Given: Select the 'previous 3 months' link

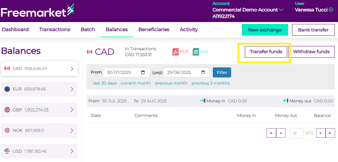Looking at the screenshot, I should (210, 83).
